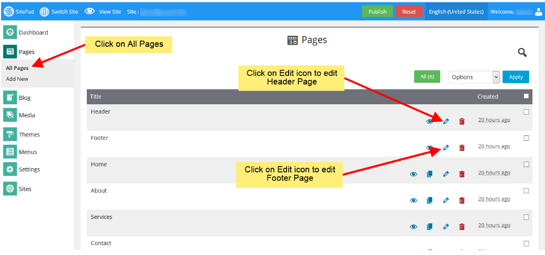Select All Pages in the sidebar
Screen dimensions: 545x255
(x=17, y=68)
